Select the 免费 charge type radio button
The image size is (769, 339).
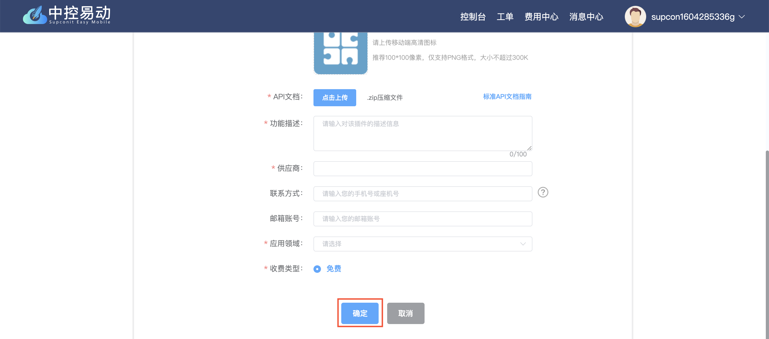coord(317,269)
